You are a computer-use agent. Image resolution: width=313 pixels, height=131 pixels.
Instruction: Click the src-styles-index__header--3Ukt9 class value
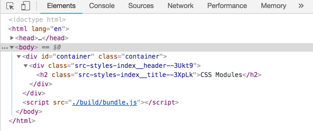tap(134, 65)
